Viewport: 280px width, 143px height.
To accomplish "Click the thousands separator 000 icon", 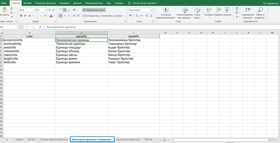I will coord(141,16).
